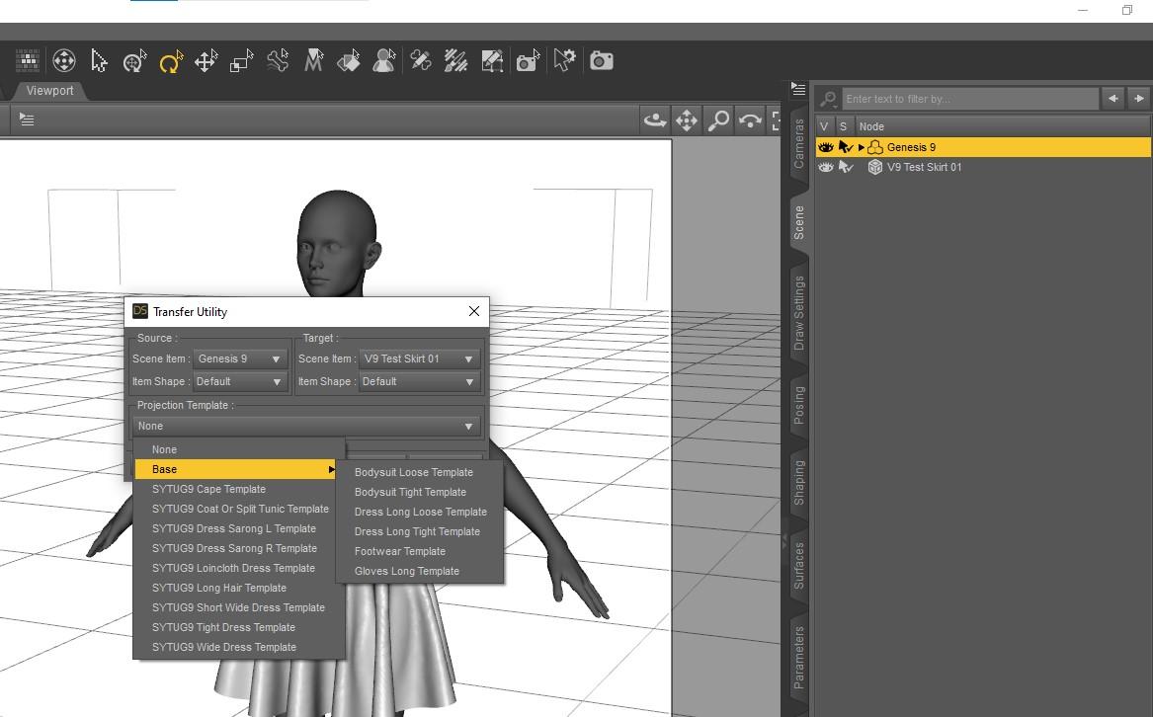This screenshot has height=717, width=1153.
Task: Toggle visibility of V9 Test Skirt 01
Action: (826, 167)
